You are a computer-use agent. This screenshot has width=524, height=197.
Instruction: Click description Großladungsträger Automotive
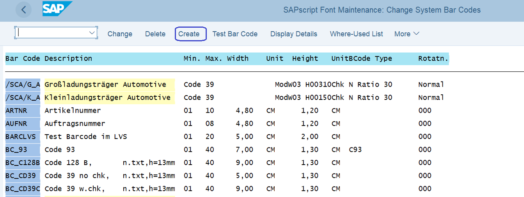105,85
